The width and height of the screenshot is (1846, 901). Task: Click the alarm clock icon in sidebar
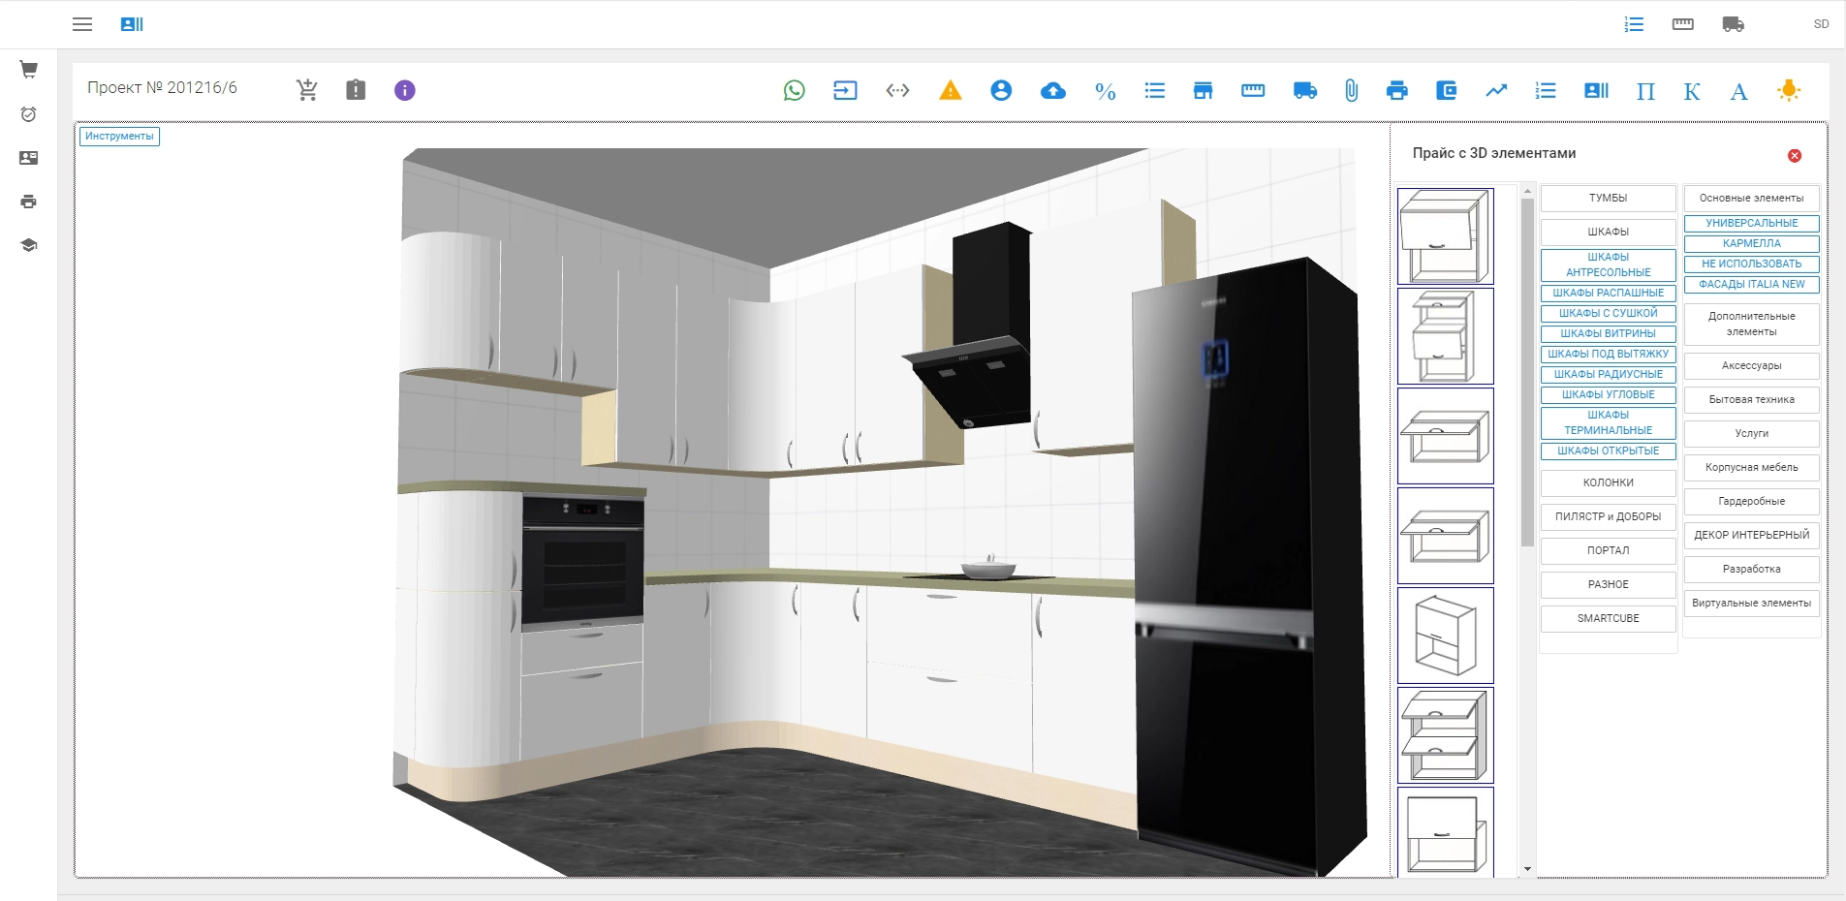[x=29, y=114]
